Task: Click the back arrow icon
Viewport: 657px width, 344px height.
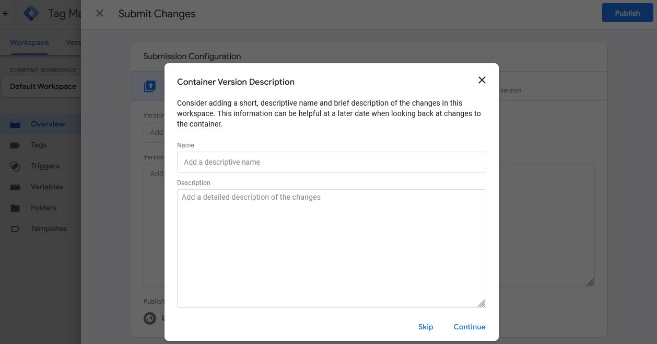Action: click(x=6, y=14)
